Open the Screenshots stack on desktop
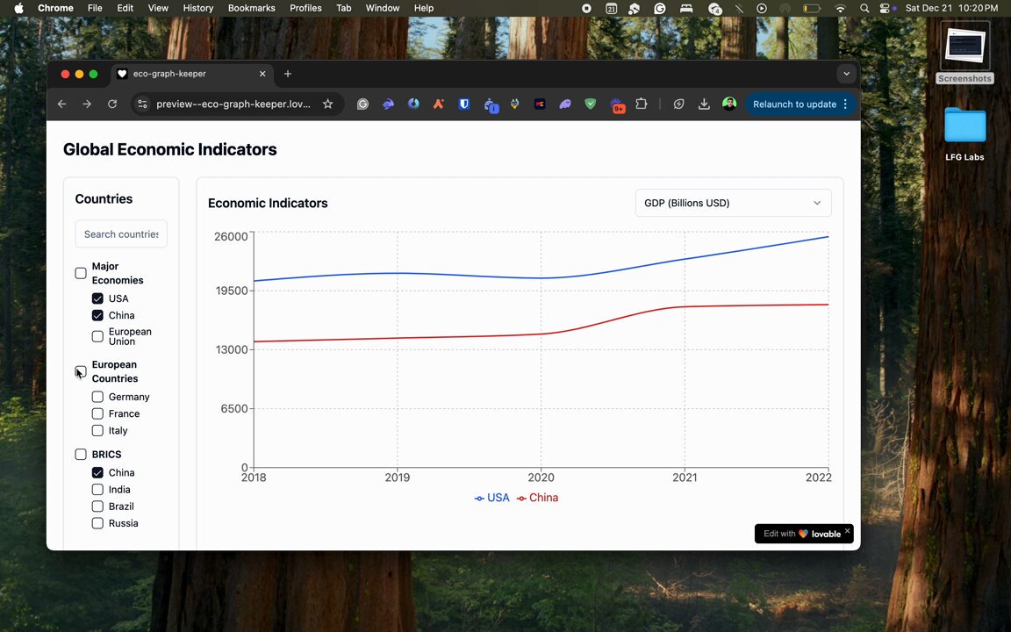The image size is (1011, 632). (x=964, y=54)
